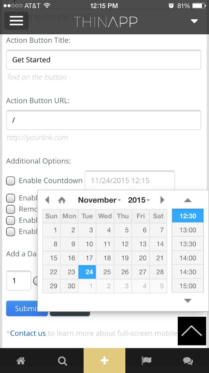Follow the Contact us link

click(28, 333)
